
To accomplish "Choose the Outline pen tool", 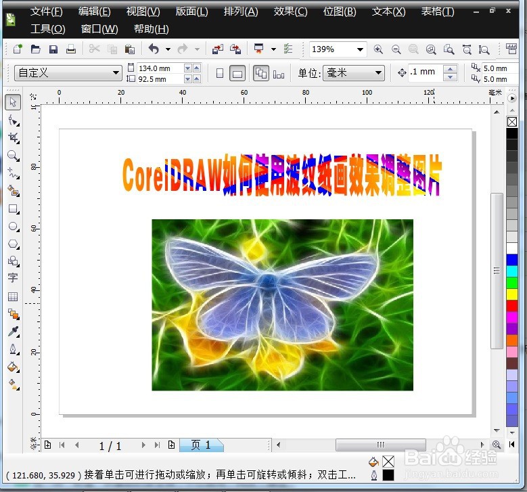I will pyautogui.click(x=13, y=349).
